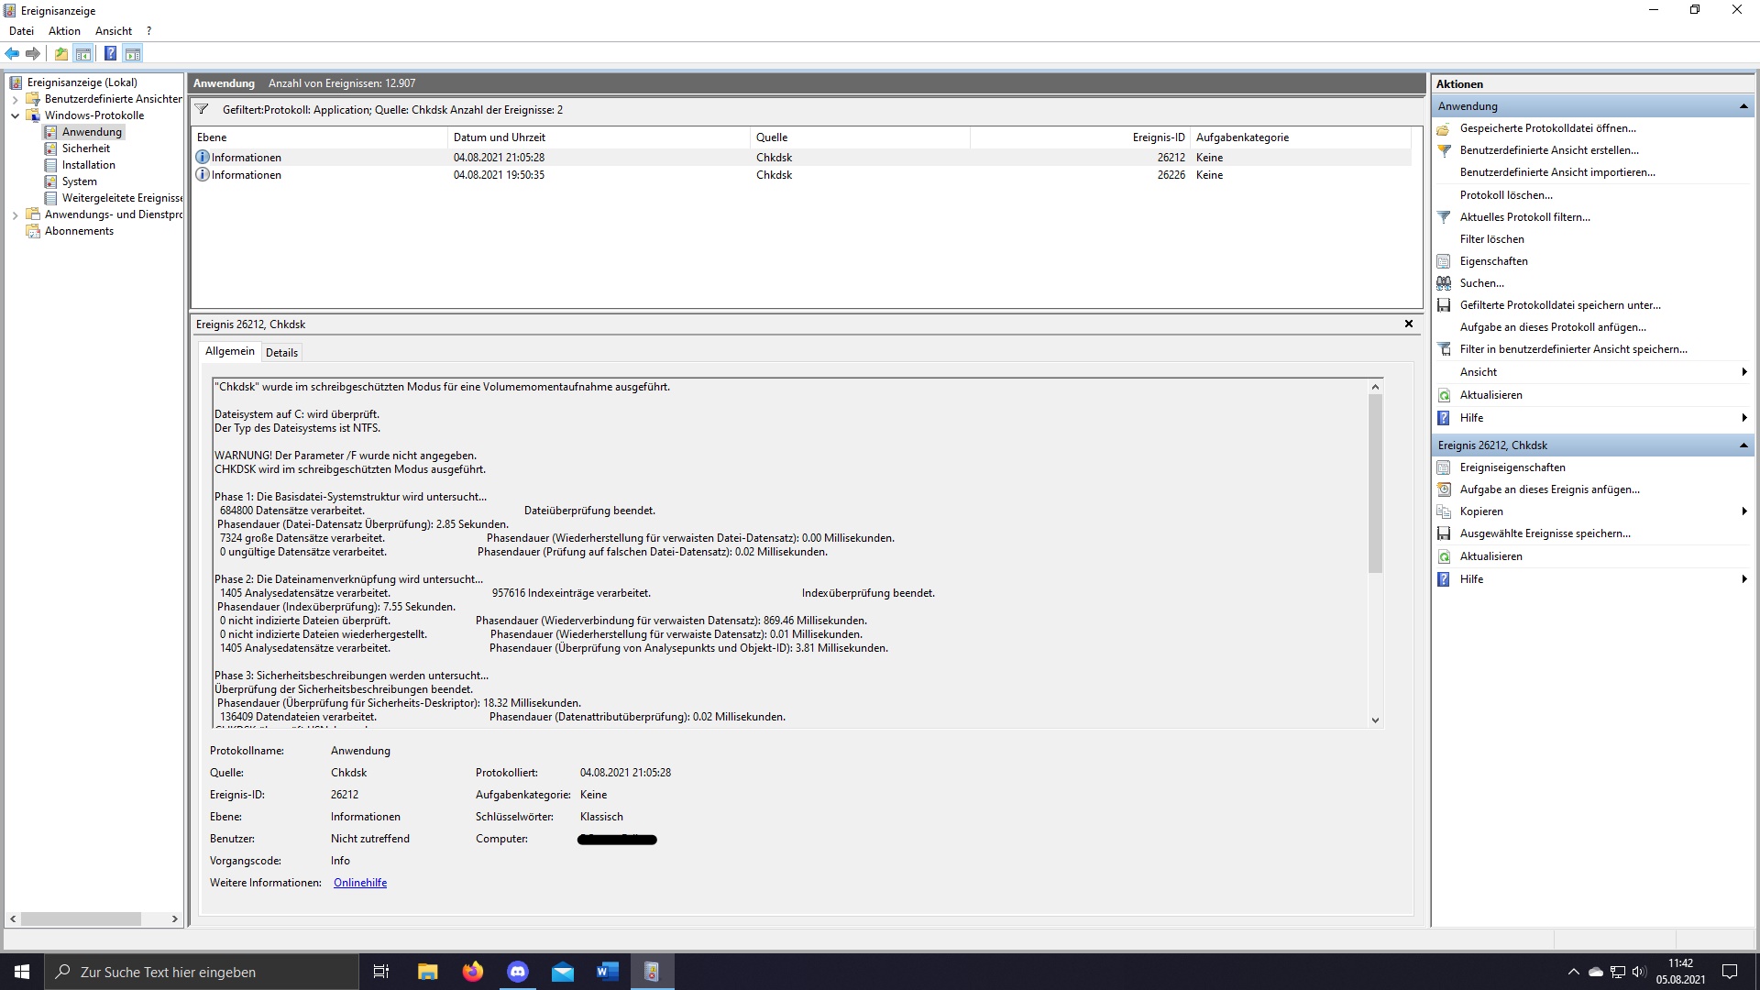Open the Aktion menu

click(63, 30)
